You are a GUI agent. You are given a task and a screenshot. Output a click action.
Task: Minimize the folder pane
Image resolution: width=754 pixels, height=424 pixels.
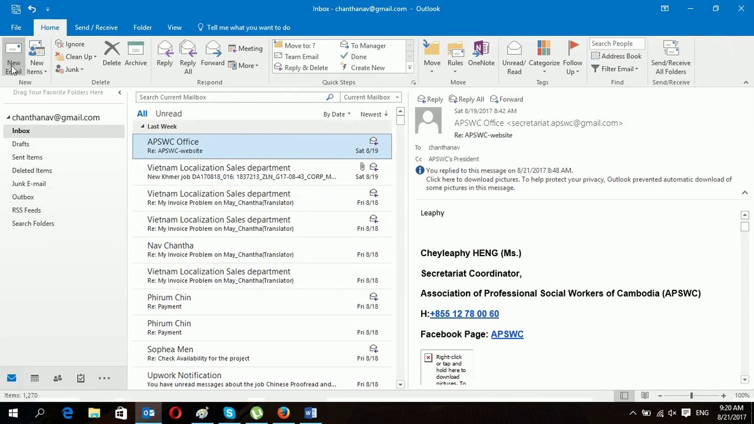click(120, 92)
